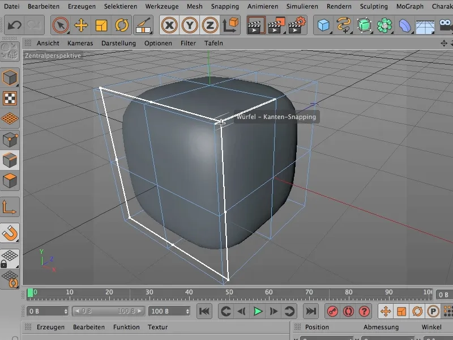Image resolution: width=453 pixels, height=340 pixels.
Task: Open the Snapping menu
Action: [x=225, y=6]
